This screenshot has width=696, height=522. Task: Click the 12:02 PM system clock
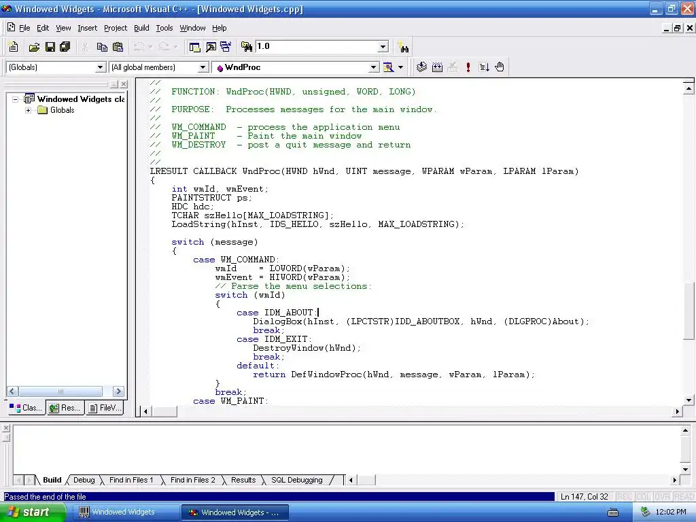click(x=670, y=512)
